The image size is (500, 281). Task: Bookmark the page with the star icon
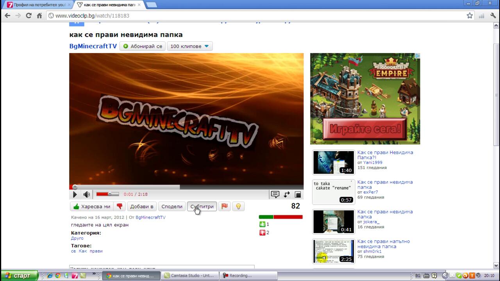click(470, 16)
